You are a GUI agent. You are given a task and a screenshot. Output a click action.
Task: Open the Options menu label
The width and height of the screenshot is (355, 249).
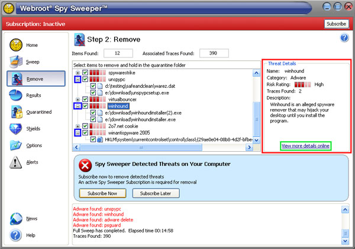coord(34,146)
